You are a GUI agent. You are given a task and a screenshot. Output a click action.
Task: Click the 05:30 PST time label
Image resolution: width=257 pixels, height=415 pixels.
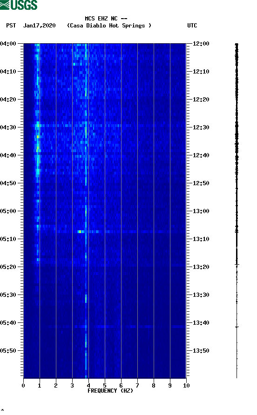tap(8, 295)
